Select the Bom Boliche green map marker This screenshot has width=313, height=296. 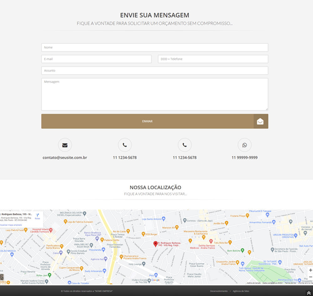(243, 251)
